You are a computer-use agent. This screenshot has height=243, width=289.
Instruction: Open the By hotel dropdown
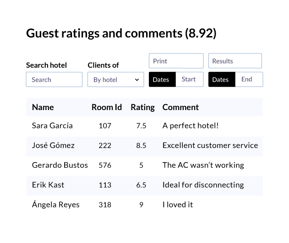click(x=115, y=79)
